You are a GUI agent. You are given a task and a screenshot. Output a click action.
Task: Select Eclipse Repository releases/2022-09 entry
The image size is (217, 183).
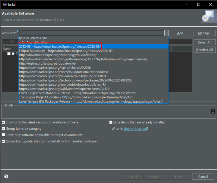[x=93, y=51]
